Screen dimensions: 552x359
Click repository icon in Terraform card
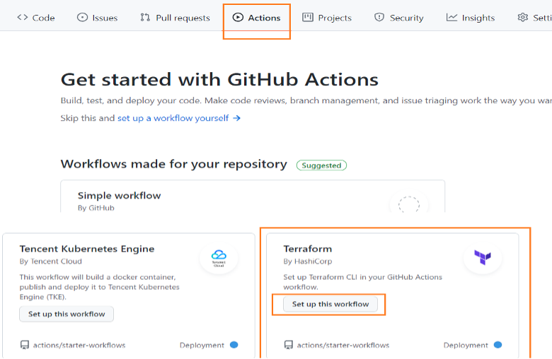click(288, 345)
